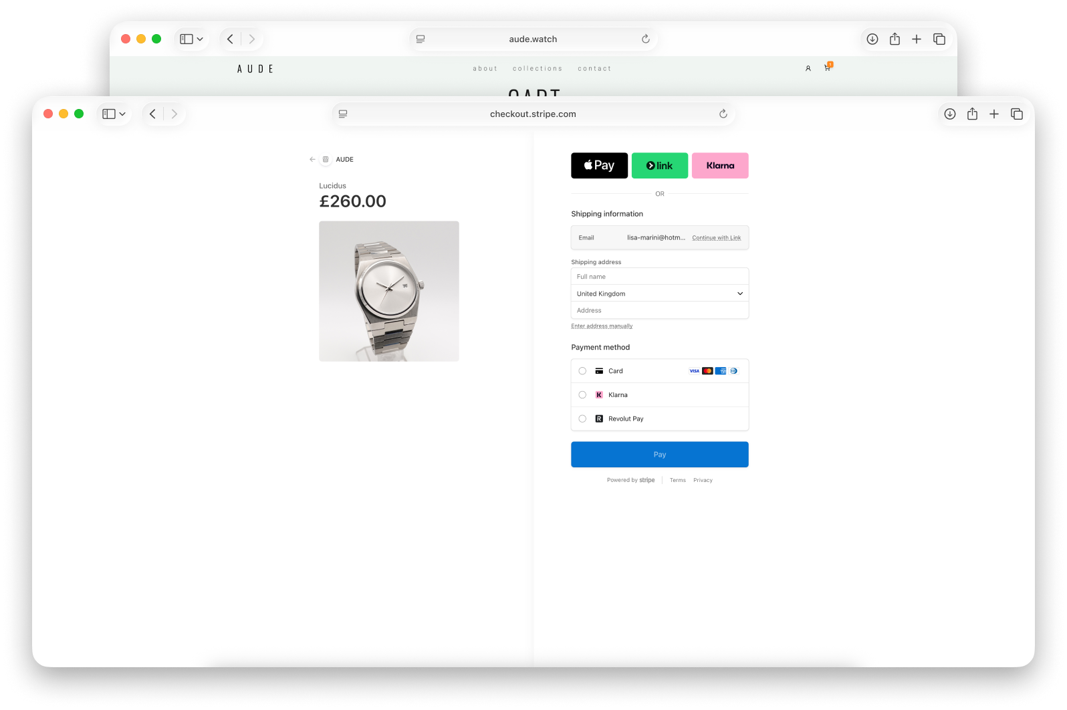Open the United Kingdom country dropdown
This screenshot has width=1067, height=710.
pos(660,293)
